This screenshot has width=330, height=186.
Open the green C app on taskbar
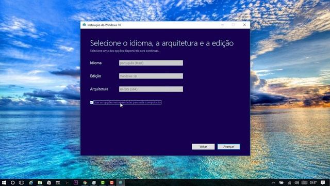point(103,182)
